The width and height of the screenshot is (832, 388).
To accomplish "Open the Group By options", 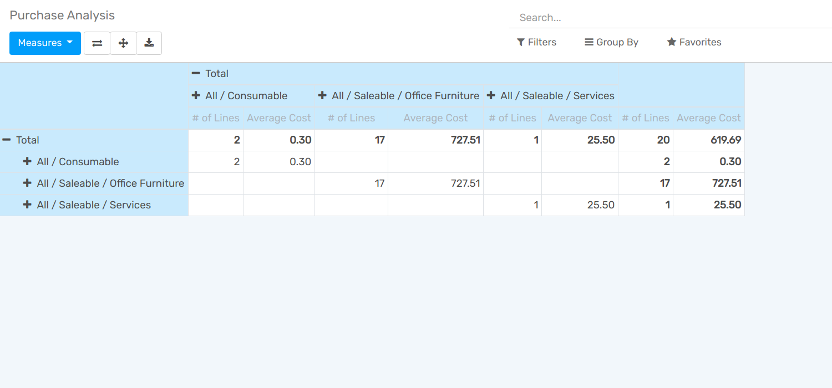I will point(611,42).
